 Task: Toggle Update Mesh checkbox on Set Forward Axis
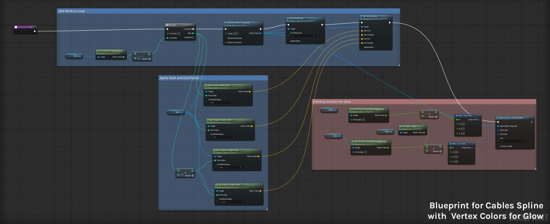tap(302, 41)
